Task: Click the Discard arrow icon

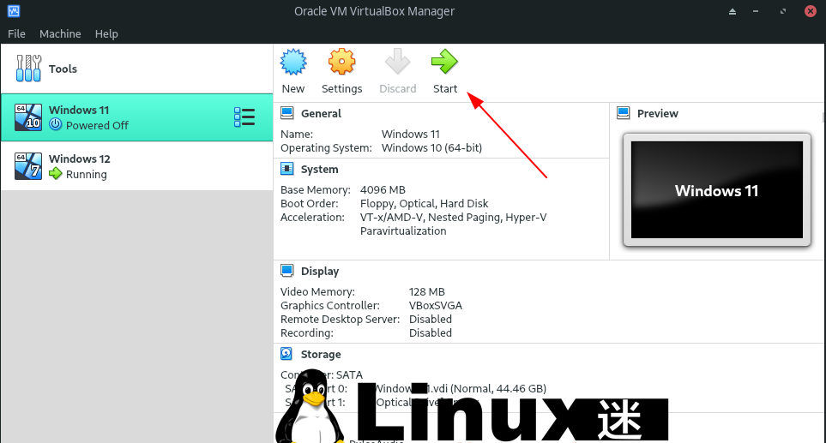Action: 397,62
